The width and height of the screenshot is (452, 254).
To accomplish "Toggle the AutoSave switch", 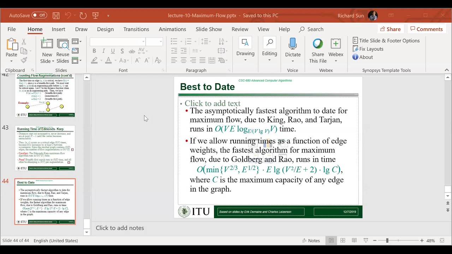I will pyautogui.click(x=39, y=16).
